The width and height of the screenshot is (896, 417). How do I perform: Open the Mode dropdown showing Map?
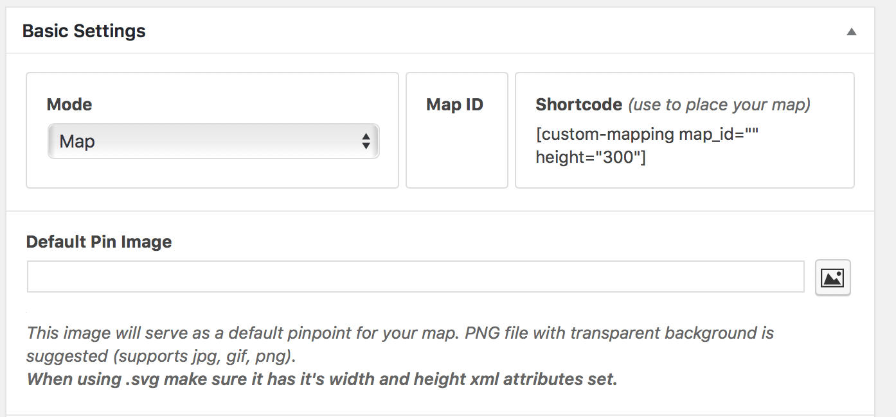click(x=213, y=141)
